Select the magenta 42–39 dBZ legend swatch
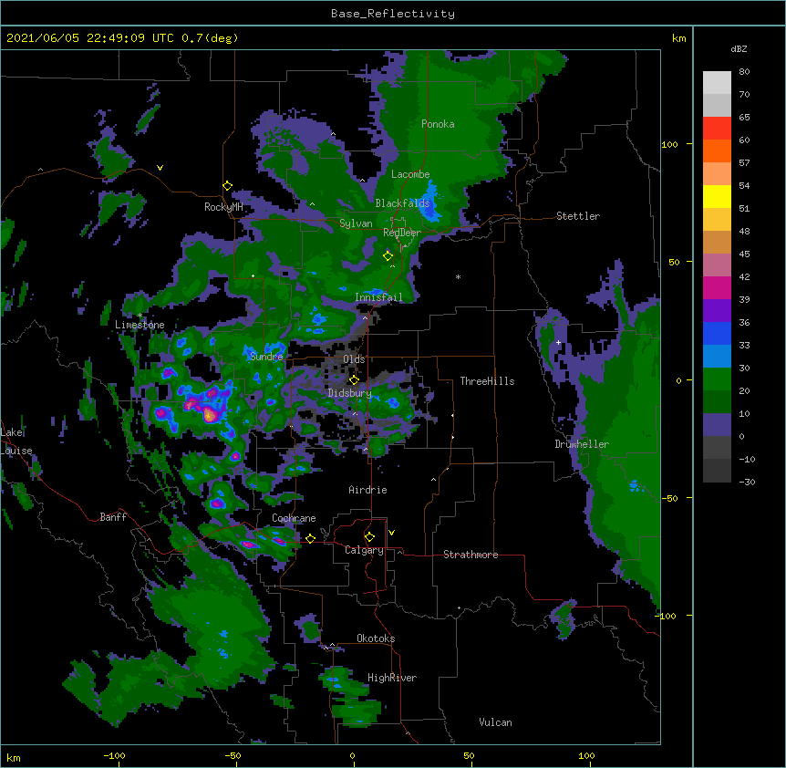Viewport: 786px width, 768px height. pyautogui.click(x=717, y=287)
